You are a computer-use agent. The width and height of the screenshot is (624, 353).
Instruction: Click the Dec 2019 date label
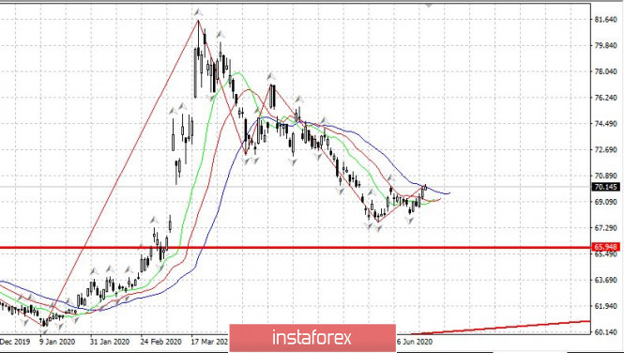tap(15, 342)
